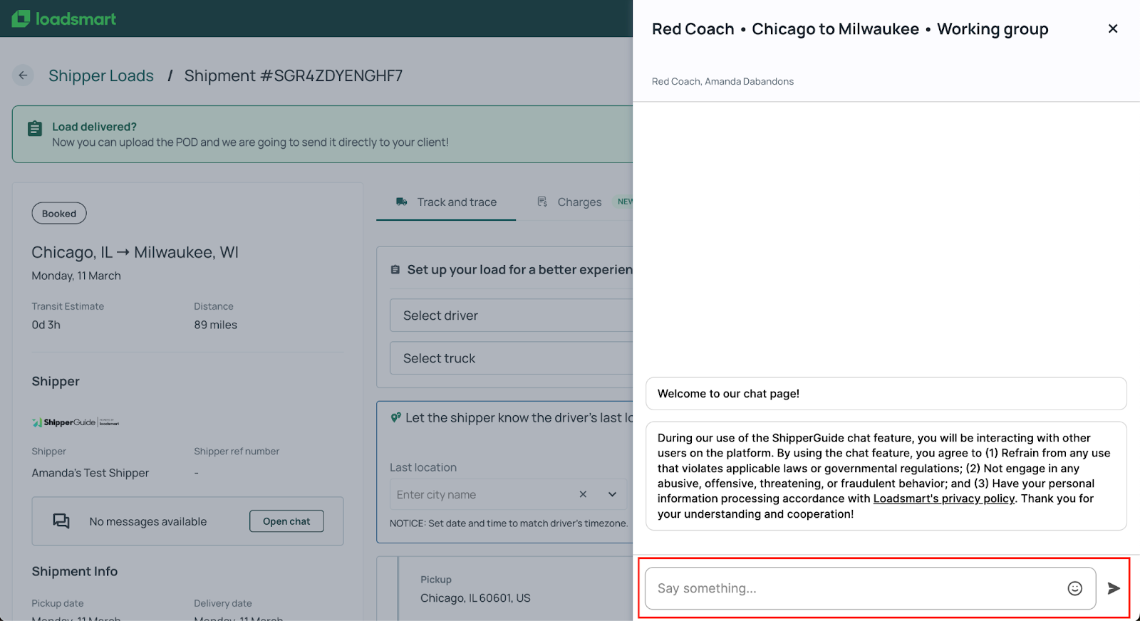Click the 'Welcome to our chat page!' message

[886, 394]
